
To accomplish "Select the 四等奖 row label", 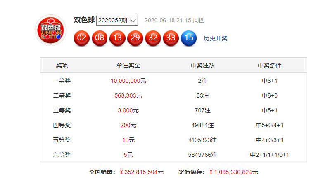I will pos(62,125).
